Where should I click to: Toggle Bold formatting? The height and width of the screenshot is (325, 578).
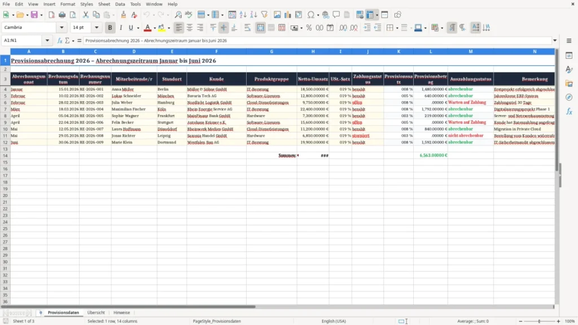point(110,28)
